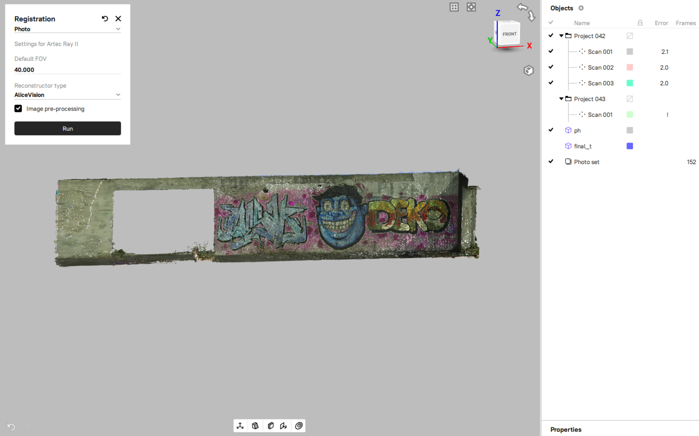Click the point cloud icon of Scan 003
This screenshot has width=699, height=436.
pyautogui.click(x=582, y=83)
